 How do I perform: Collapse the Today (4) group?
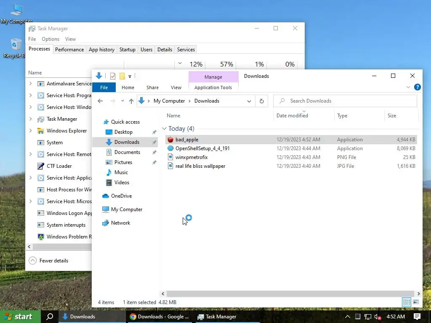(165, 129)
